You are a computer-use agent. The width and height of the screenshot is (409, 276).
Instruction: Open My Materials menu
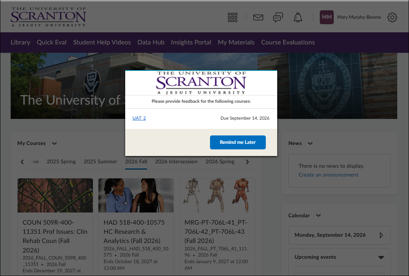(x=236, y=42)
